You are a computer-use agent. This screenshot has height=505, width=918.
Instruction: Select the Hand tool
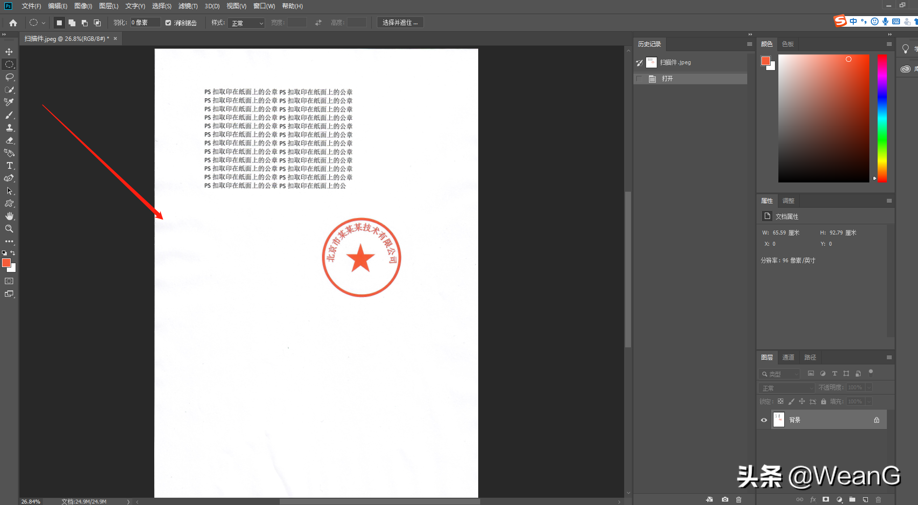click(9, 216)
